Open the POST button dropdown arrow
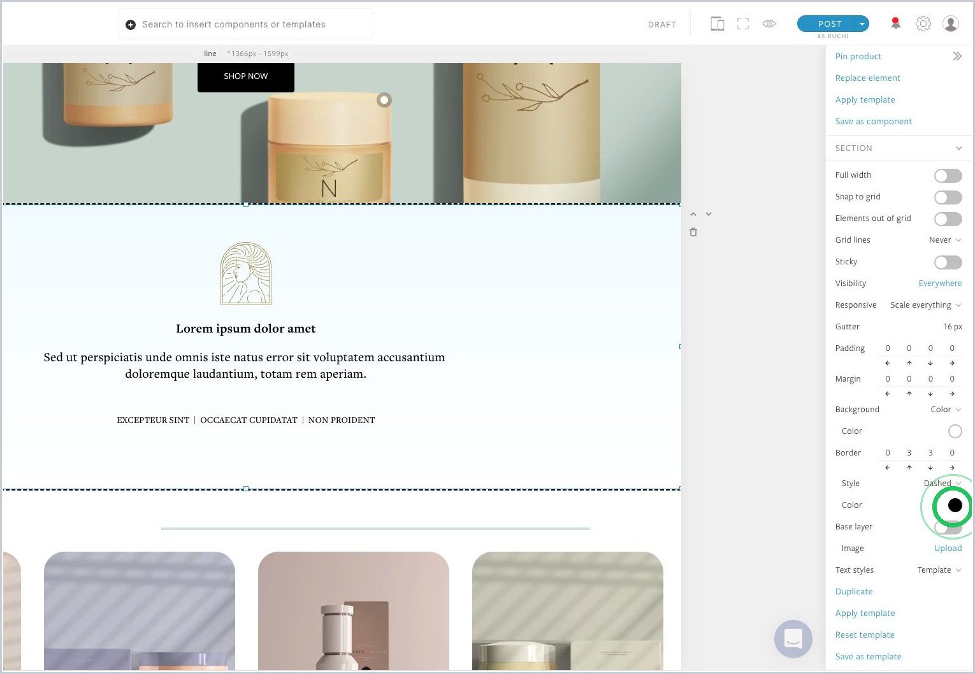This screenshot has height=674, width=975. (862, 24)
